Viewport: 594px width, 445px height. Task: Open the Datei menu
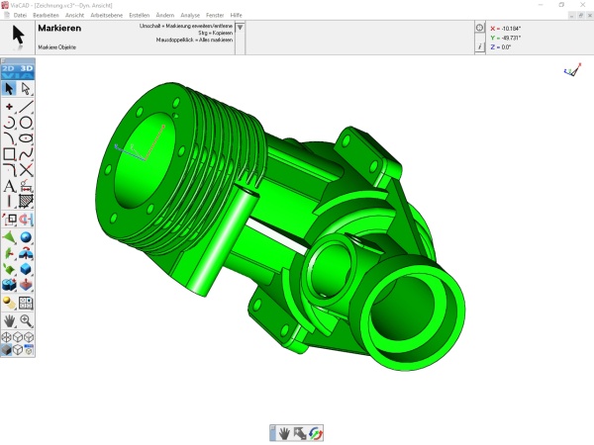point(20,15)
